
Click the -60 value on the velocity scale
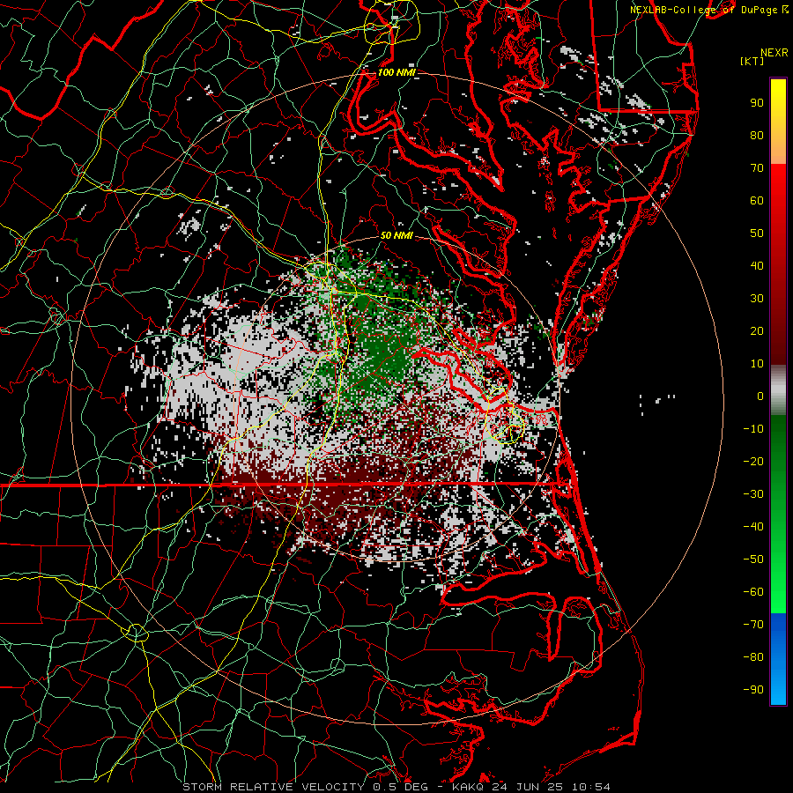(x=753, y=592)
